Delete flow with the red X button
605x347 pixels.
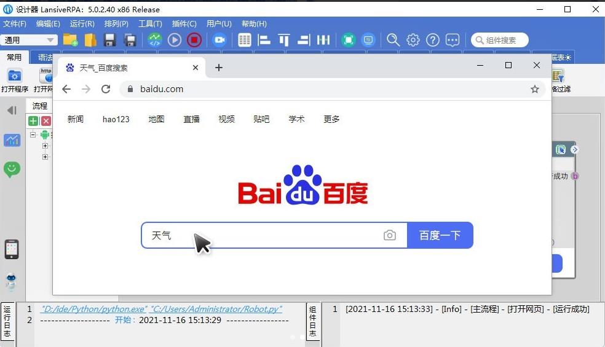46,121
